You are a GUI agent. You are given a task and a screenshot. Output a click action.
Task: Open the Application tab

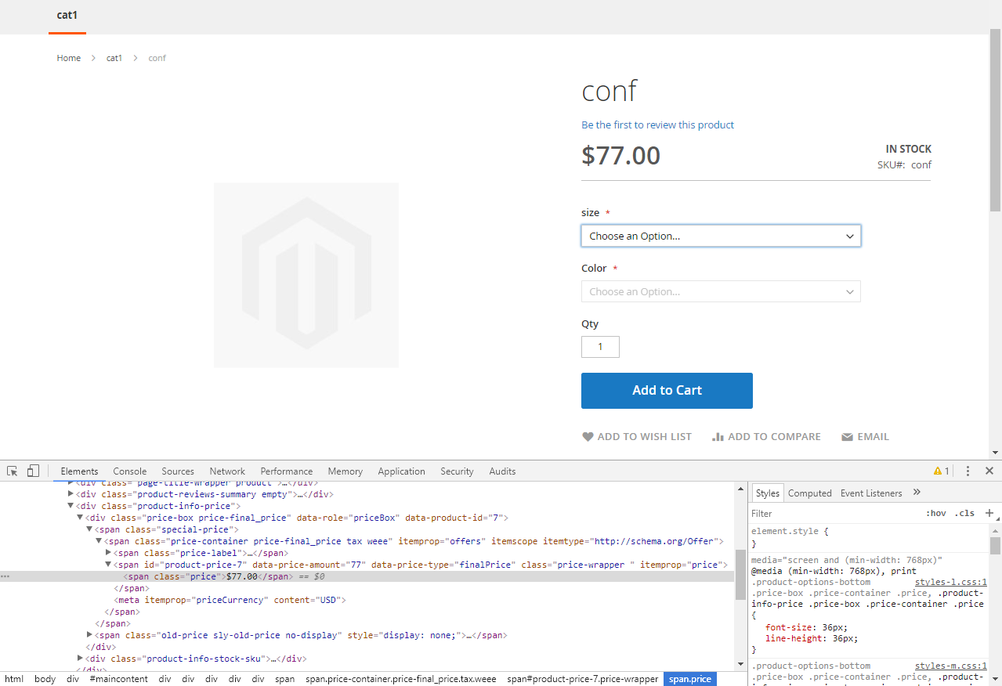(401, 471)
